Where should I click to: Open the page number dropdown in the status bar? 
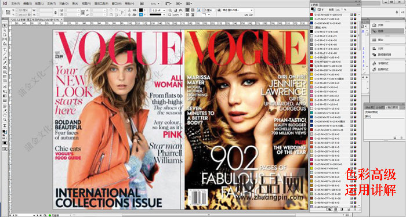tap(34, 215)
